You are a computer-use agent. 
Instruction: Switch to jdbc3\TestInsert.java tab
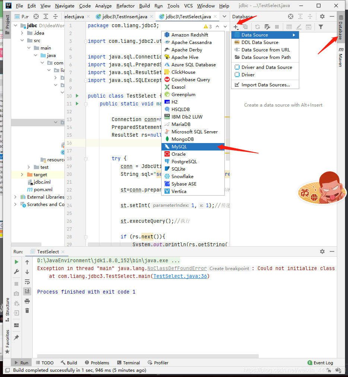coord(125,16)
